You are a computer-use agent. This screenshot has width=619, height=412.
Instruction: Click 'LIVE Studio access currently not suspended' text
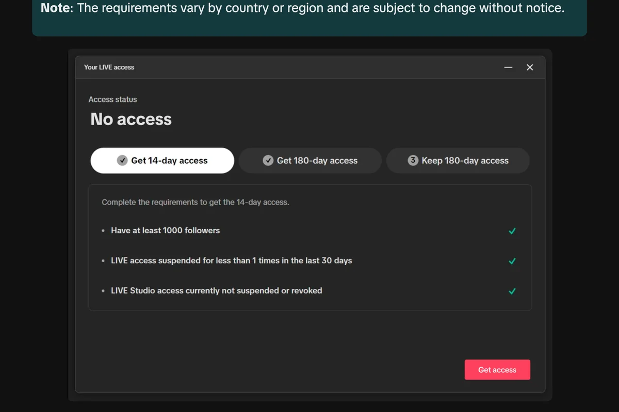coord(216,290)
